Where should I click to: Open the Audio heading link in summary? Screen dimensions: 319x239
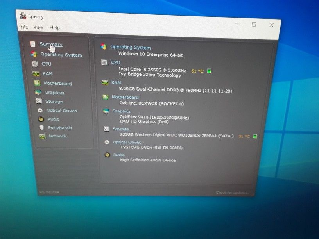[119, 155]
